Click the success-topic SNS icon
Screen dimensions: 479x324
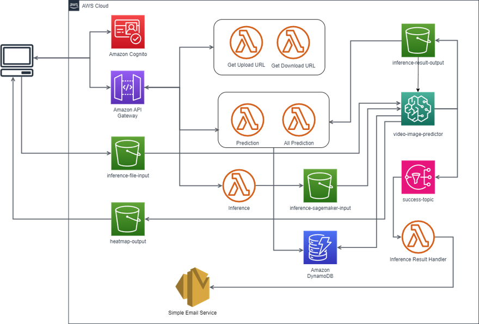tap(418, 177)
